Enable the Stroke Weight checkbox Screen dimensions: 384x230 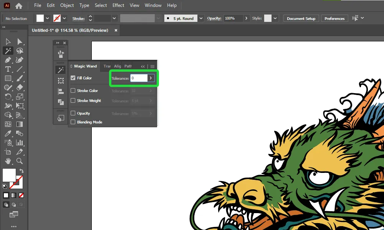pos(73,101)
